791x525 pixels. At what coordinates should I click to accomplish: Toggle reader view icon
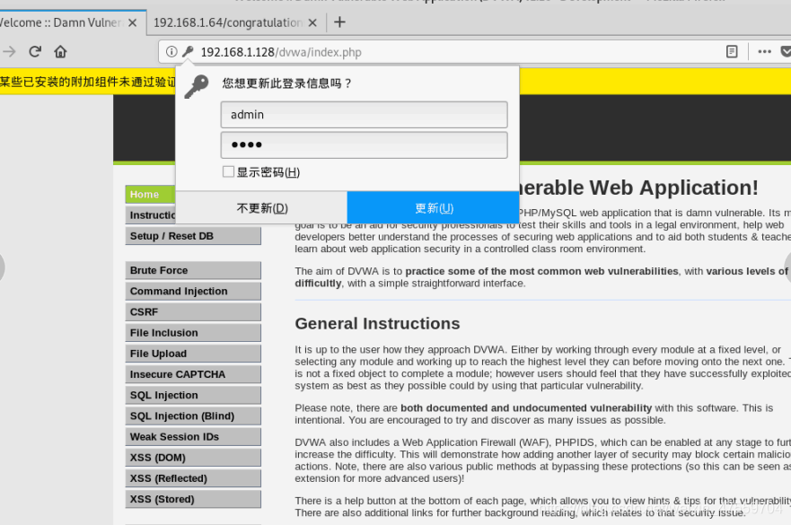pyautogui.click(x=732, y=51)
